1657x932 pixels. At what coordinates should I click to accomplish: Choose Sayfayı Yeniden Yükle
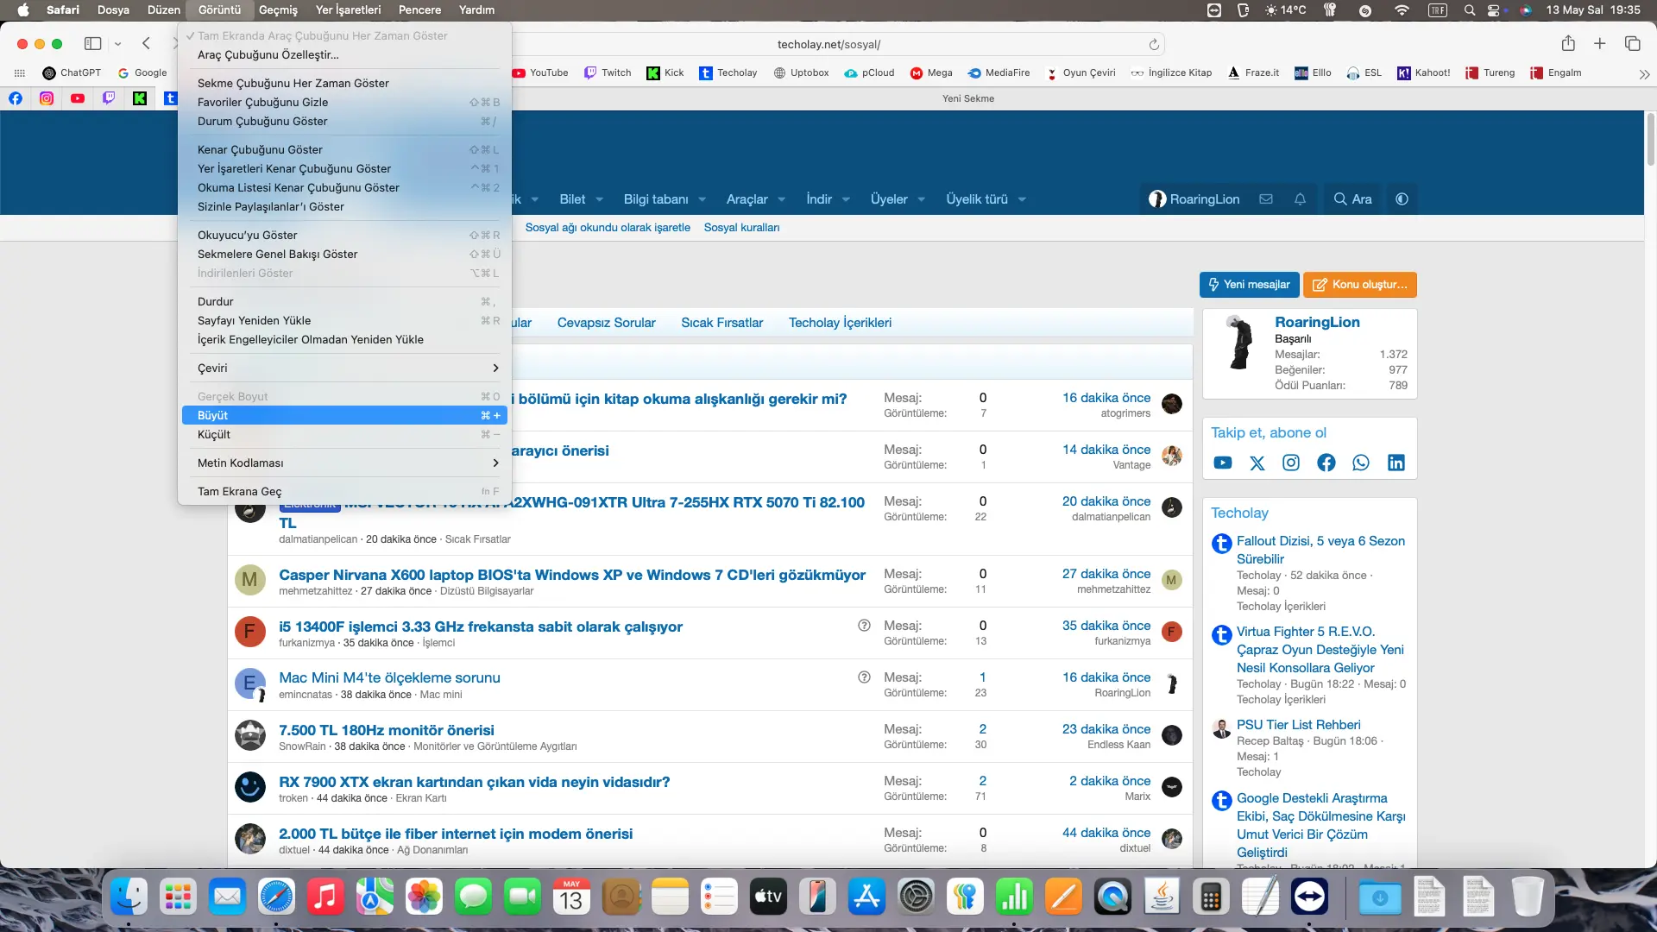click(344, 321)
